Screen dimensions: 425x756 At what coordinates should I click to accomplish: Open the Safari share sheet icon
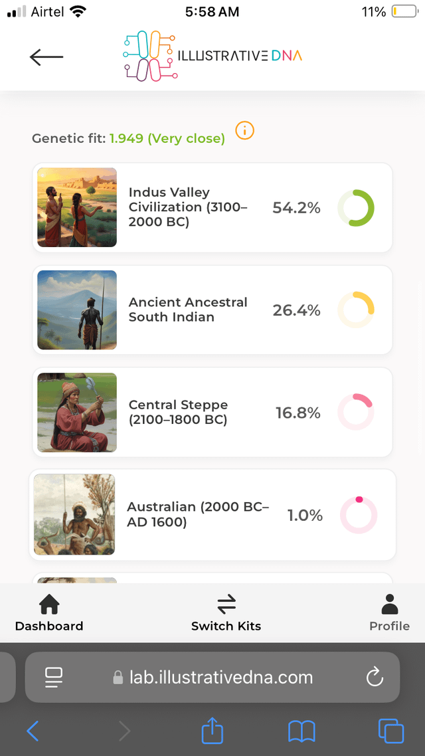[x=212, y=731]
